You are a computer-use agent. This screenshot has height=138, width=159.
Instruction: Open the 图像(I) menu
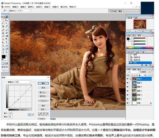(x=23, y=7)
